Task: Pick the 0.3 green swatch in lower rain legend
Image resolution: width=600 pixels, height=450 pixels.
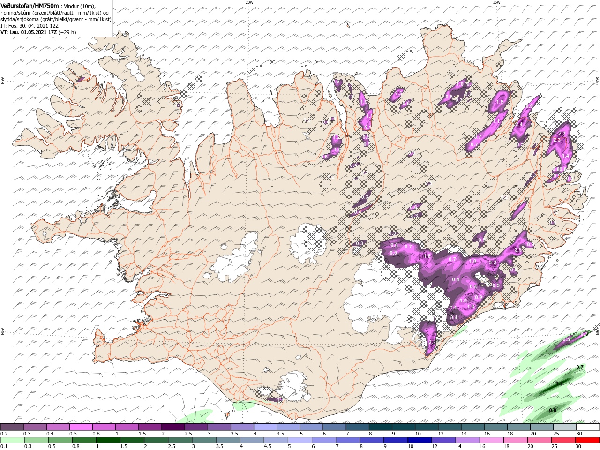Action: point(37,440)
